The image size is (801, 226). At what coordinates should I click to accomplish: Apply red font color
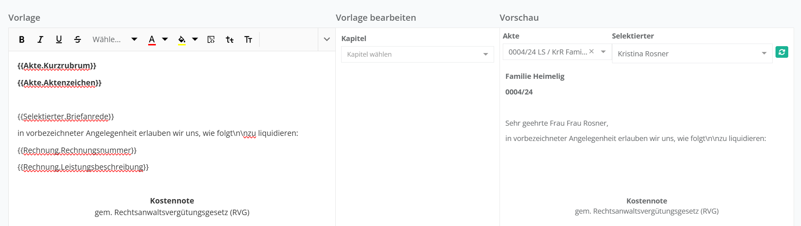click(152, 40)
